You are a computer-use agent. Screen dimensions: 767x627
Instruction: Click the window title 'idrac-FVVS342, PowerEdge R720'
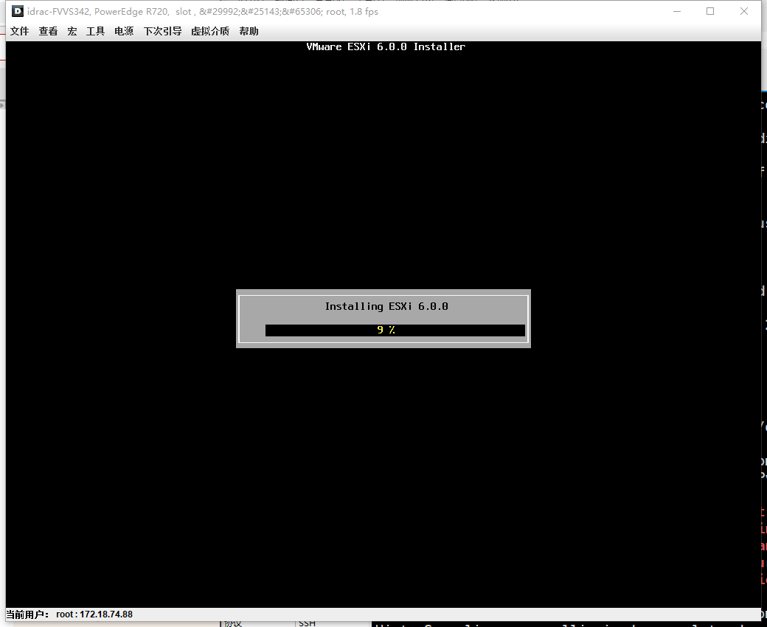98,11
